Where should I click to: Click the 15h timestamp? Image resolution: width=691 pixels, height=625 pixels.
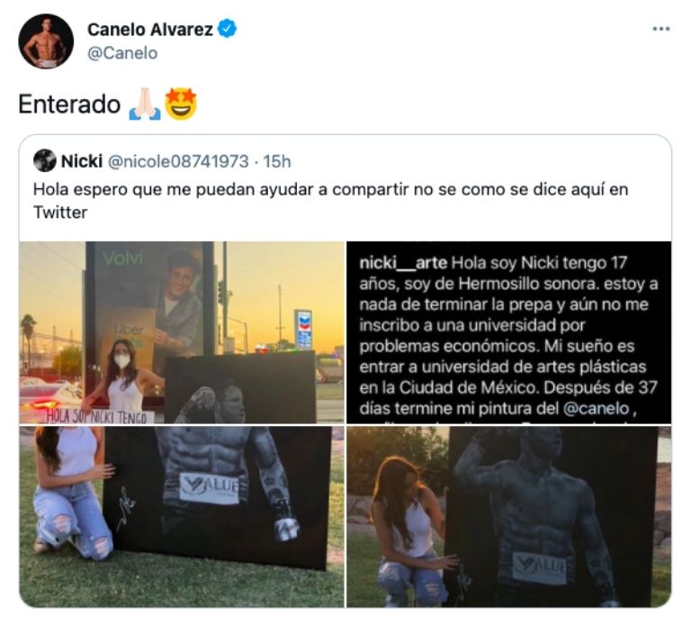point(277,162)
